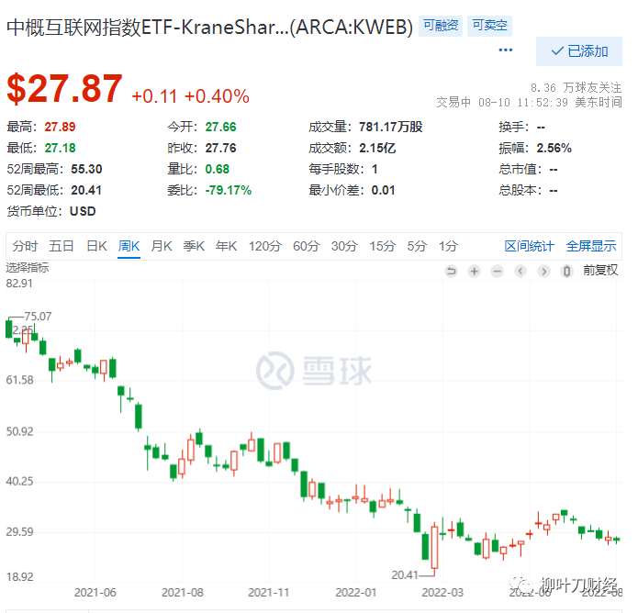The image size is (638, 613).
Task: Open the 前复权 adjustment dropdown
Action: (x=600, y=270)
